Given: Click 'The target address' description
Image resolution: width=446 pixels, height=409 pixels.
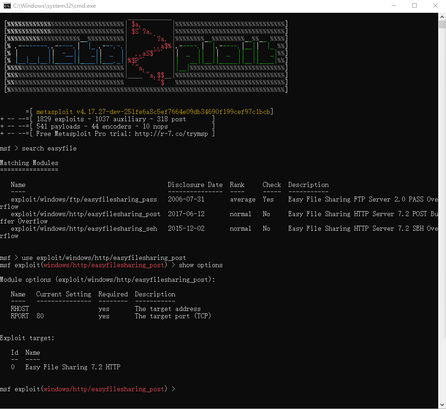Looking at the screenshot, I should [x=168, y=309].
